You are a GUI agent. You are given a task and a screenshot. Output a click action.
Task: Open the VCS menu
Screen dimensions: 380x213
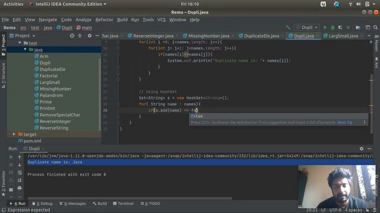(161, 20)
